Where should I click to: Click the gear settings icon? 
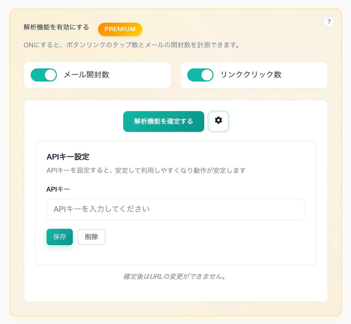tap(218, 121)
